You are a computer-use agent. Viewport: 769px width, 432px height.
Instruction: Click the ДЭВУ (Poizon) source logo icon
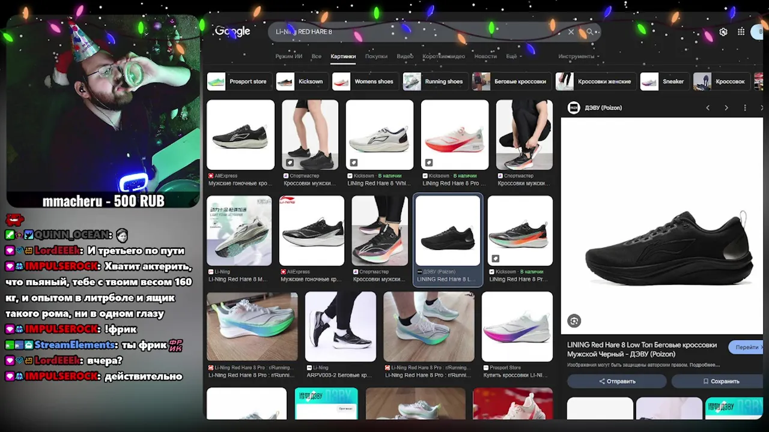[x=574, y=108]
